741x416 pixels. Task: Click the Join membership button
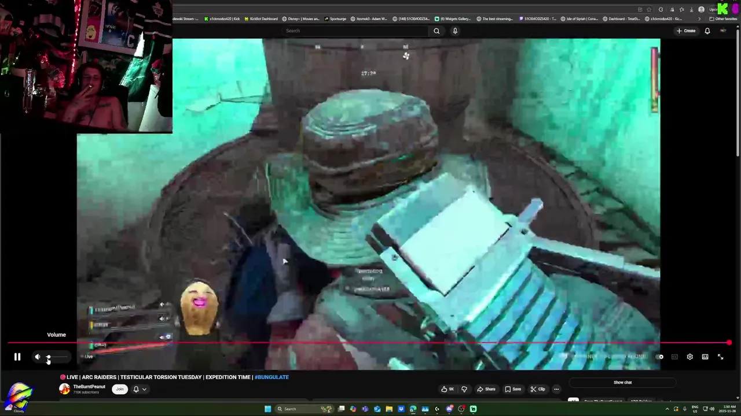[120, 389]
